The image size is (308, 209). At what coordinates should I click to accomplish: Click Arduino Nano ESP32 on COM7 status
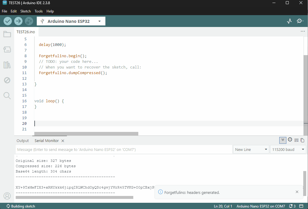coord(261,206)
